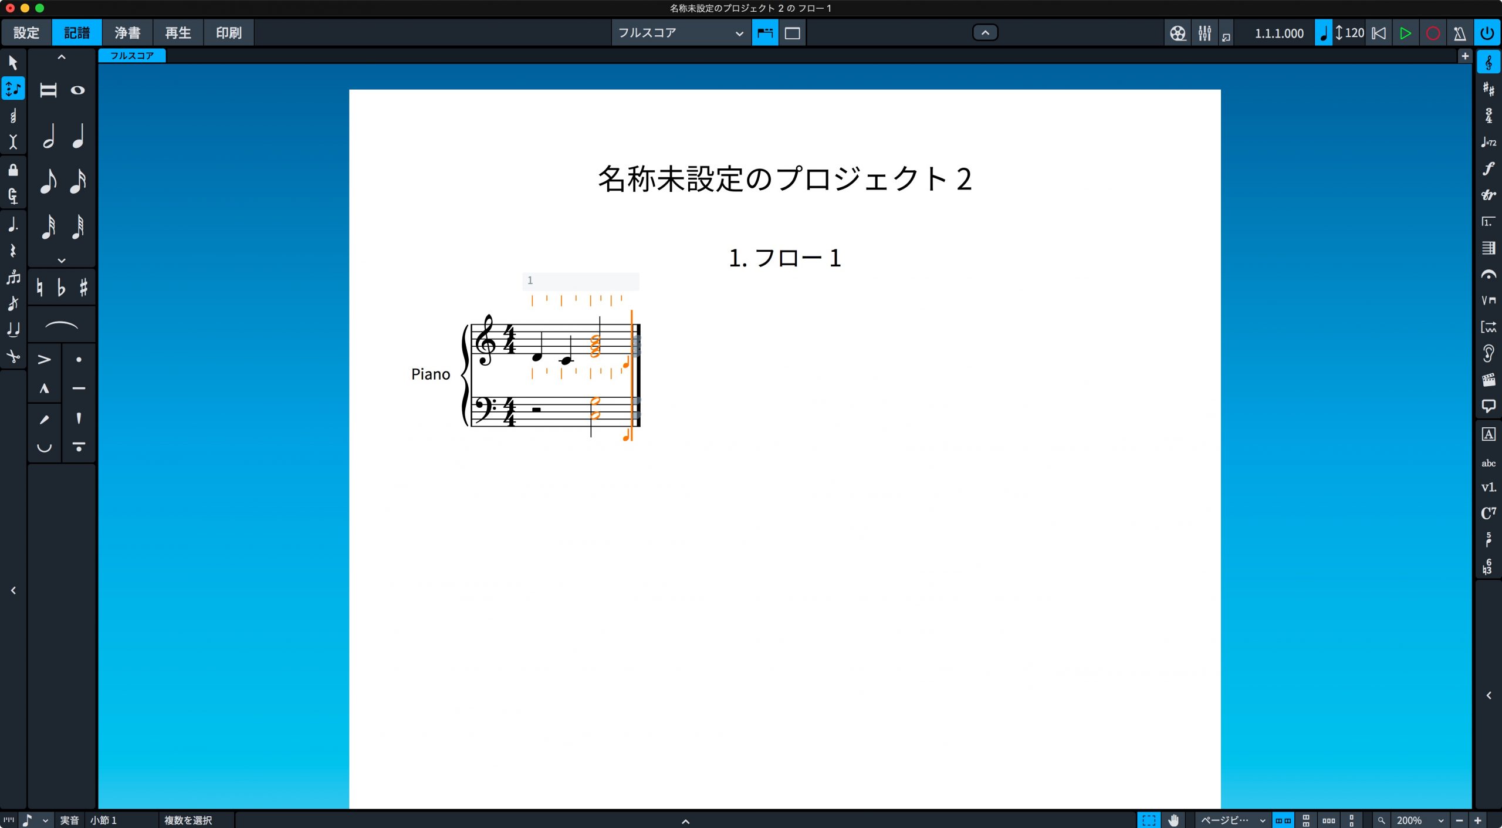Select the scissors tool

(x=13, y=356)
